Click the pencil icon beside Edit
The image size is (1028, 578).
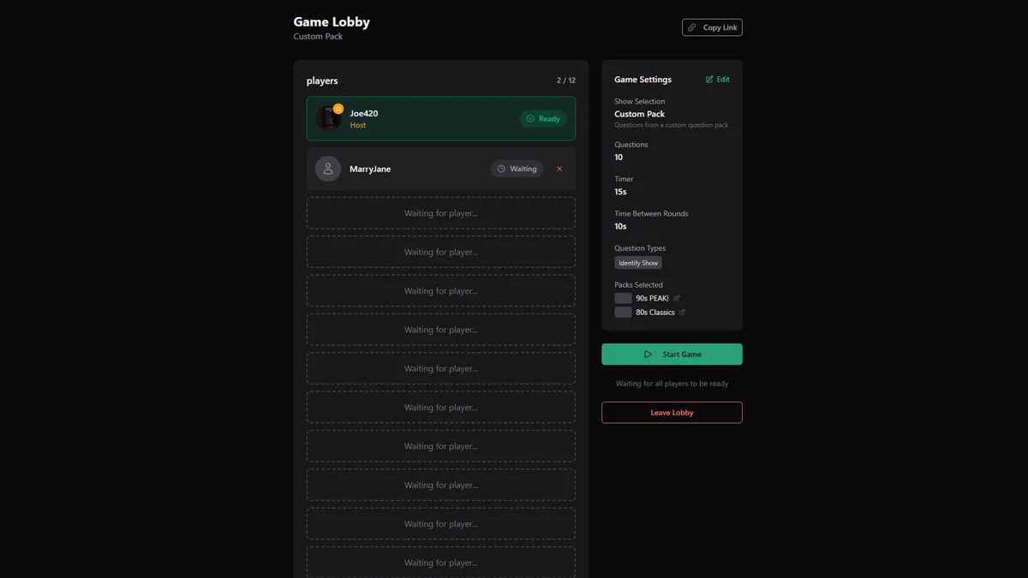[x=709, y=80]
